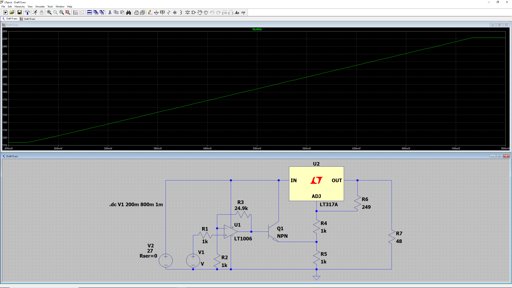Select the Draw Wire pencil tool
The height and width of the screenshot is (288, 512).
point(150,12)
